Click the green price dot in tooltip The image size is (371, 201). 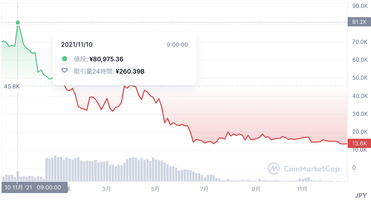(65, 59)
